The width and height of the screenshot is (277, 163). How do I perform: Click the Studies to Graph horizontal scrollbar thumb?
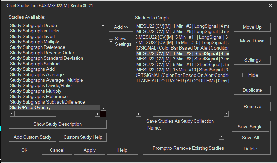point(172,114)
